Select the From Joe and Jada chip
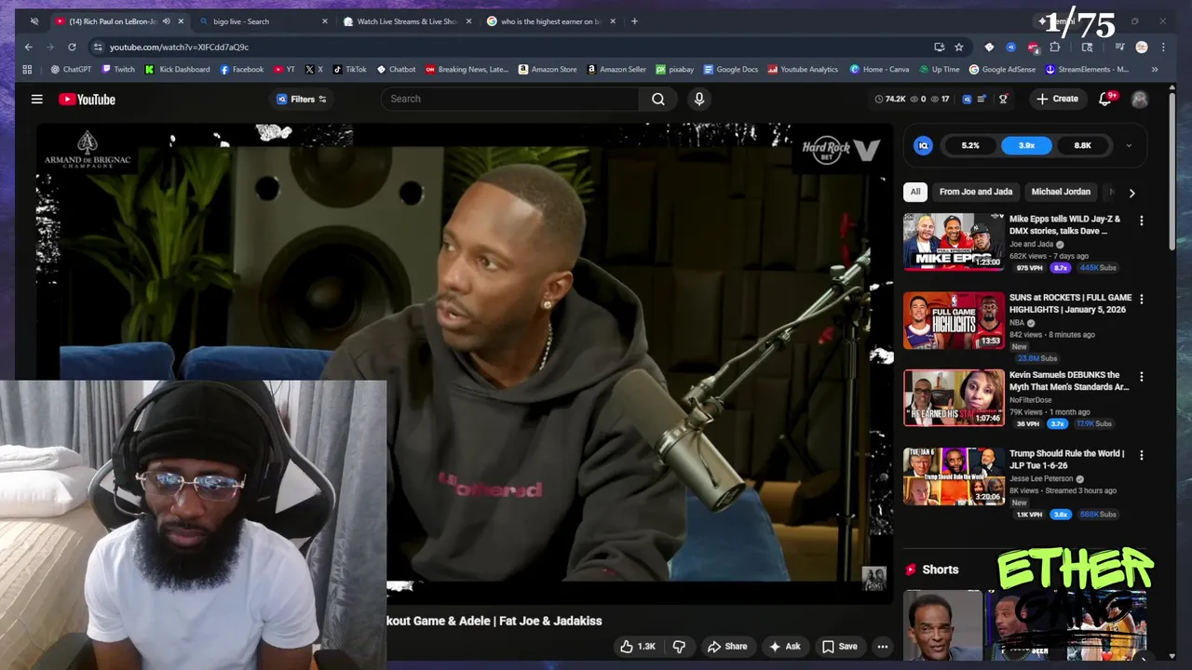 (x=975, y=192)
